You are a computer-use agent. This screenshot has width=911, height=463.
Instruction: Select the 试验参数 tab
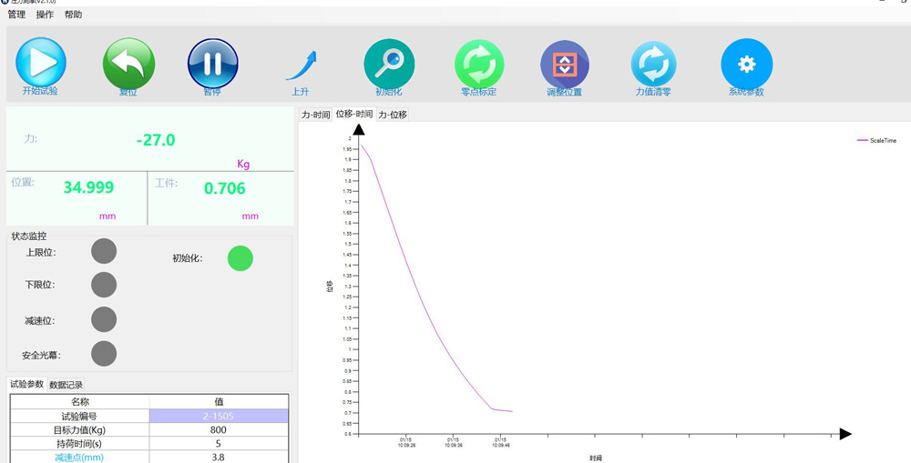tap(27, 384)
